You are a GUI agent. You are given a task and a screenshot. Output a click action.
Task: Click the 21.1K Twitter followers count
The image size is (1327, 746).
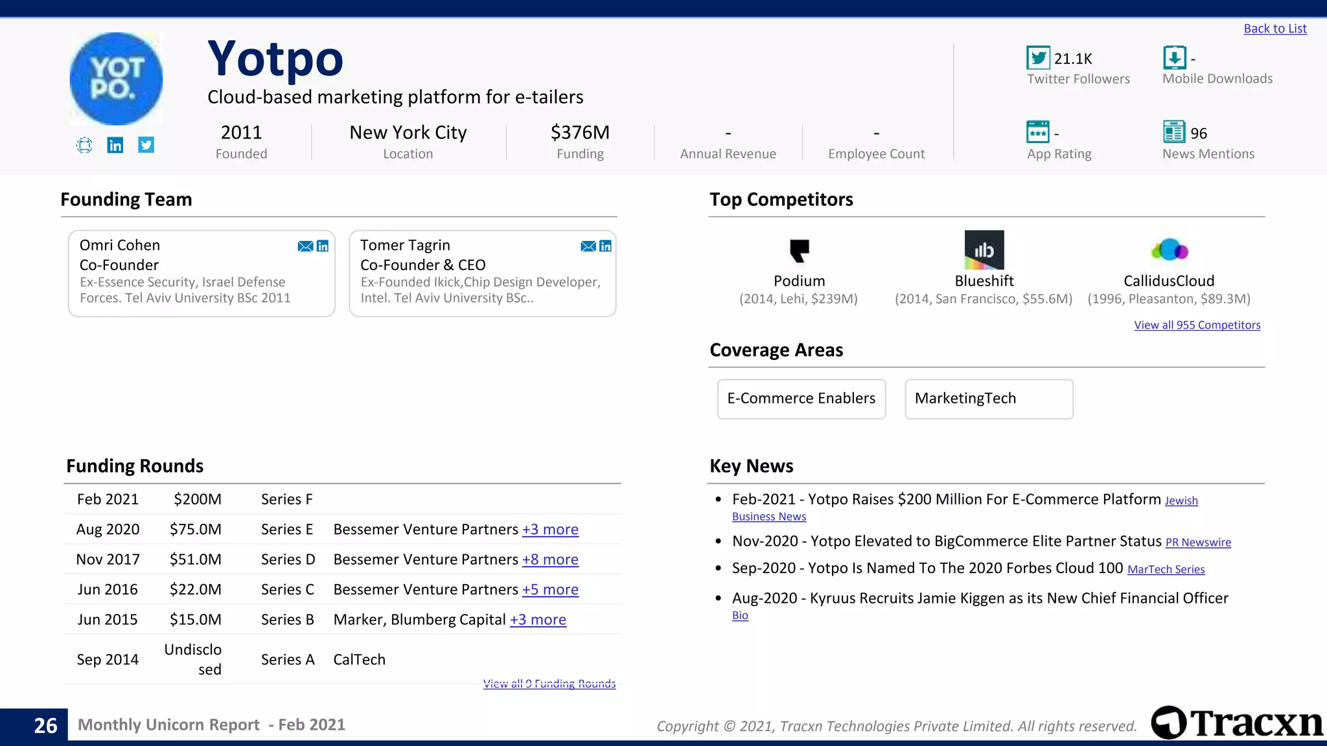coord(1073,59)
